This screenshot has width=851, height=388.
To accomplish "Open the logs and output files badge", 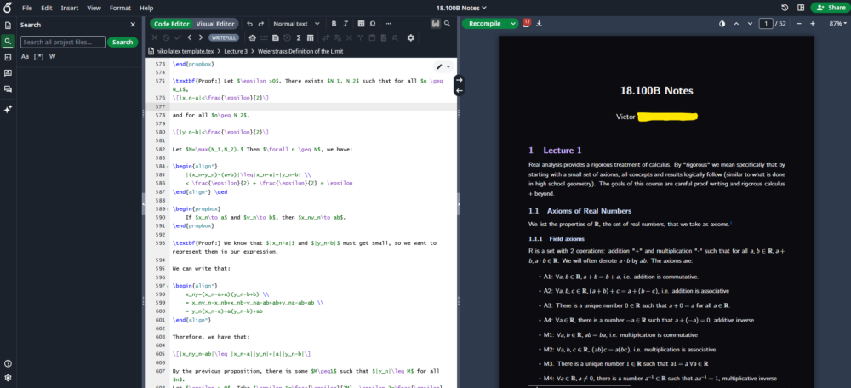I will pos(527,24).
